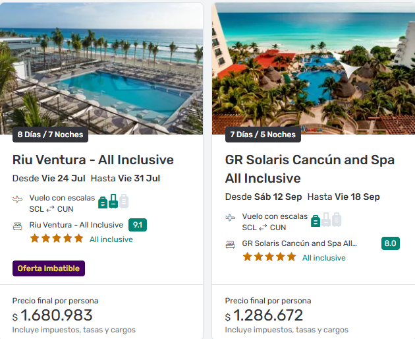The width and height of the screenshot is (415, 339).
Task: Click the 8 Días / 7 Noches badge
Action: tap(50, 135)
